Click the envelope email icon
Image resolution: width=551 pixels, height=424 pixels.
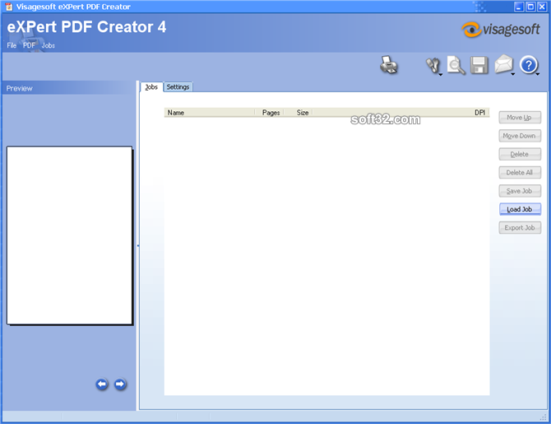503,64
